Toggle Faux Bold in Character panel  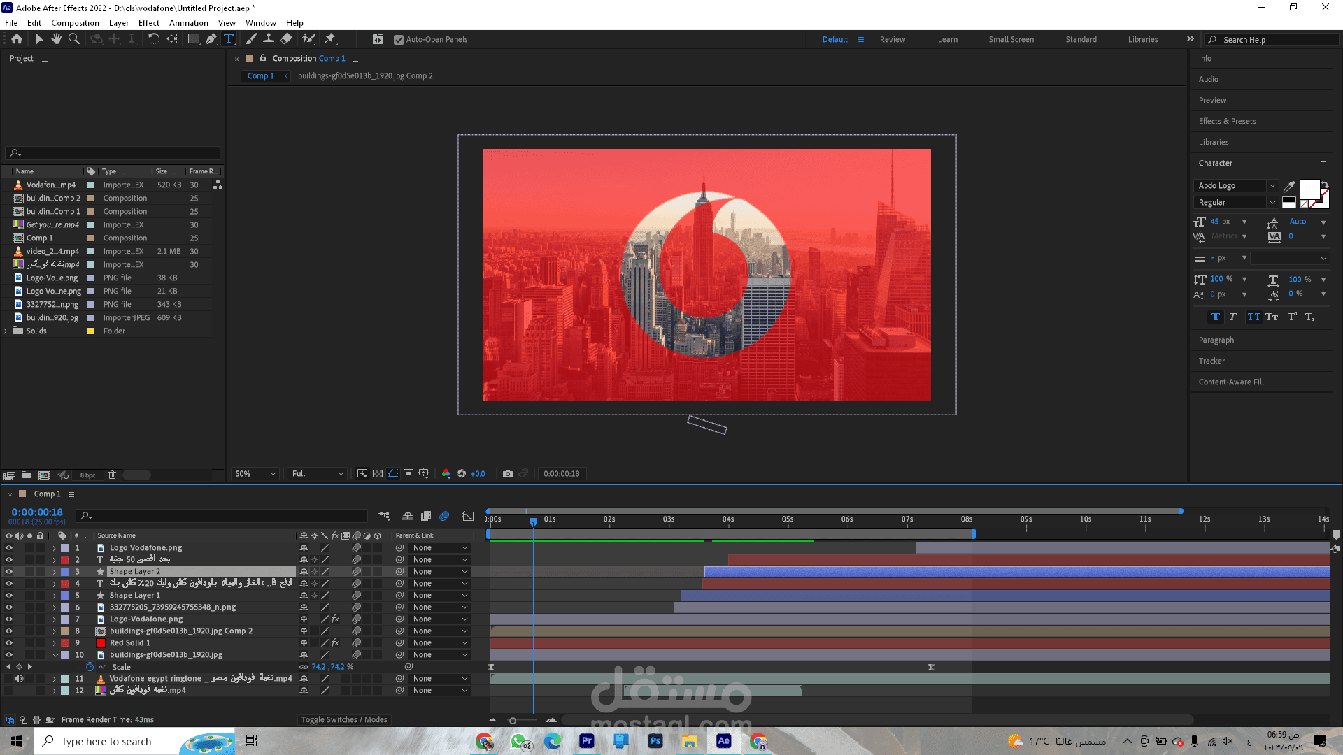1216,317
